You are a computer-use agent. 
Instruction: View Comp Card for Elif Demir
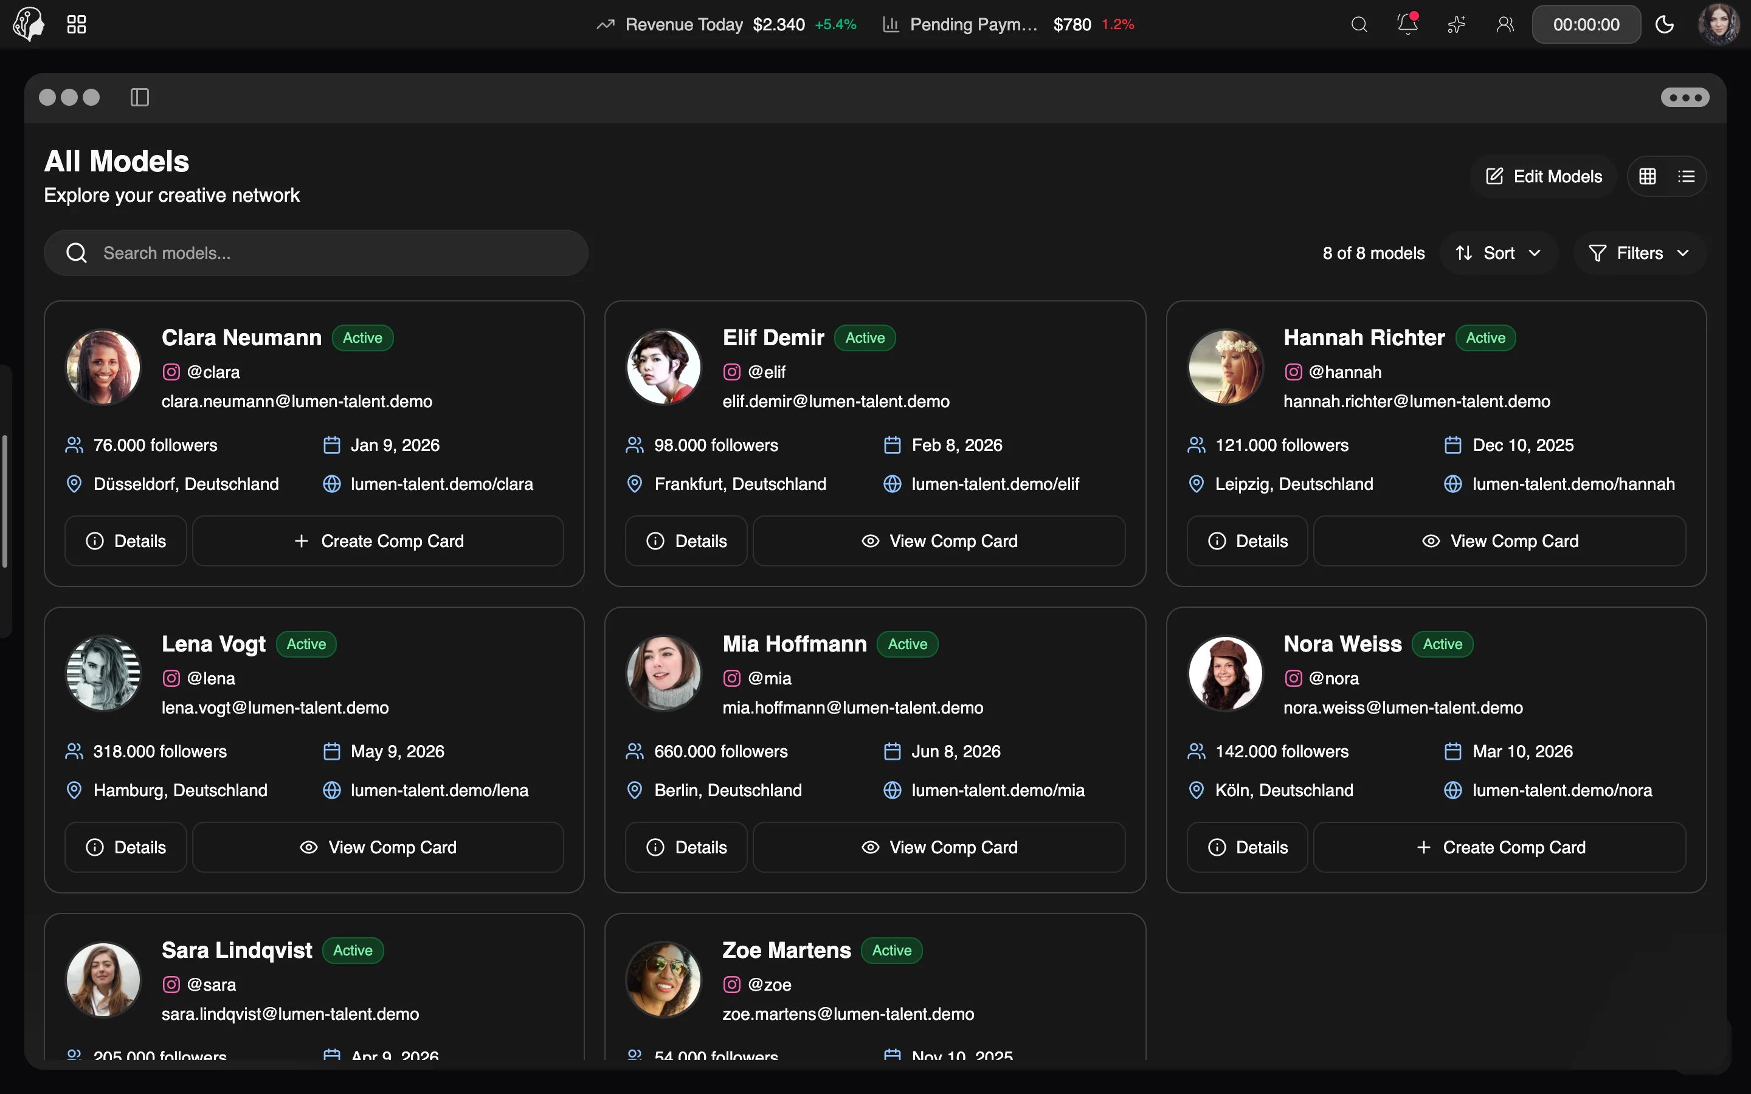pyautogui.click(x=939, y=540)
